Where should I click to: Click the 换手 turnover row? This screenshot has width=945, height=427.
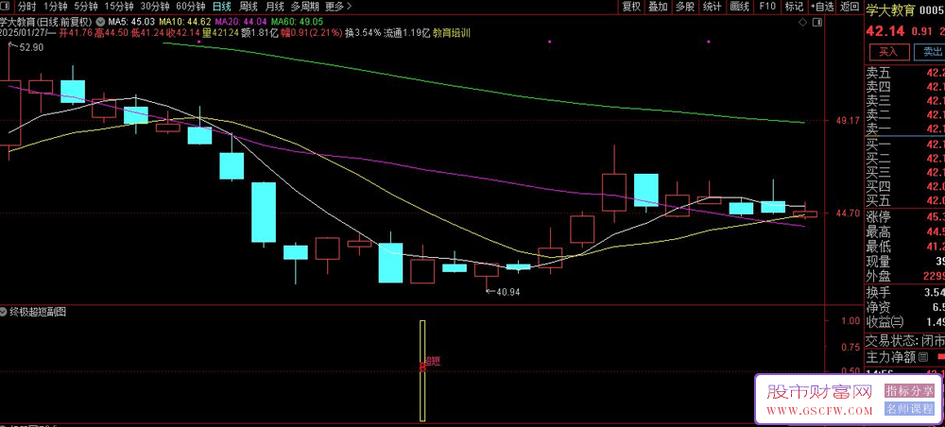[x=904, y=293]
